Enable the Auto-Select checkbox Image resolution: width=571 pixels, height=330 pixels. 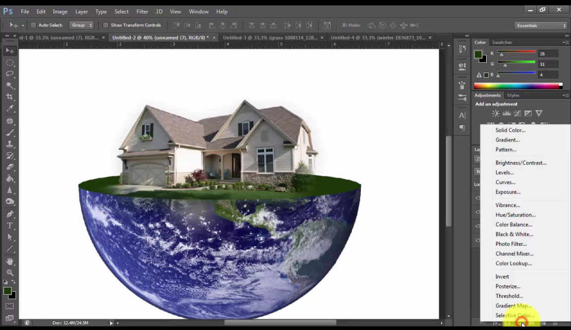click(x=33, y=25)
